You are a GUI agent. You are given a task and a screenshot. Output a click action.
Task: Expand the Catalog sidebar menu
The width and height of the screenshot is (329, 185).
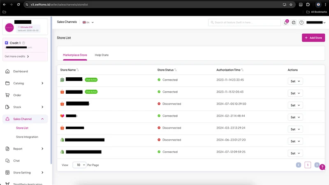coord(25,83)
